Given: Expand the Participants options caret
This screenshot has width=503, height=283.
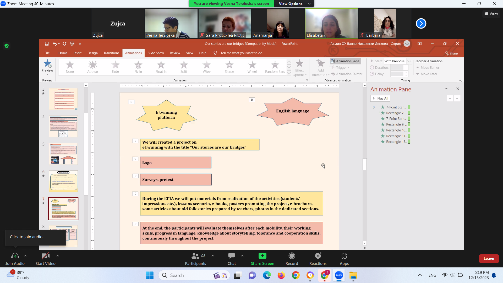Looking at the screenshot, I should [213, 256].
